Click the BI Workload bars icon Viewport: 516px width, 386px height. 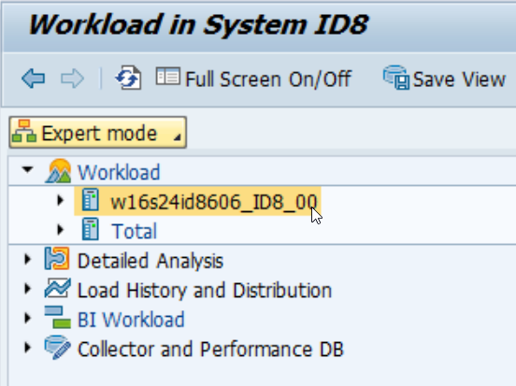coord(58,317)
